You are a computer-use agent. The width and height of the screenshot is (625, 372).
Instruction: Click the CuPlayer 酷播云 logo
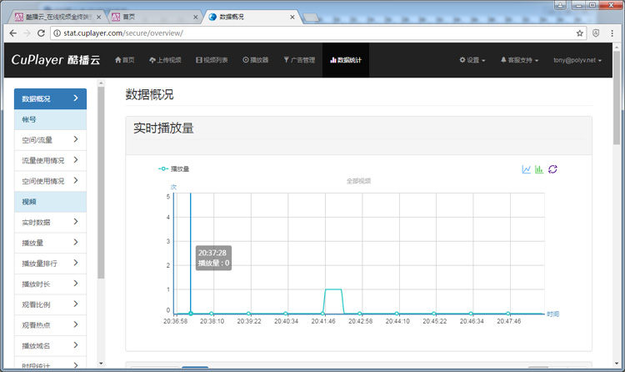coord(55,60)
